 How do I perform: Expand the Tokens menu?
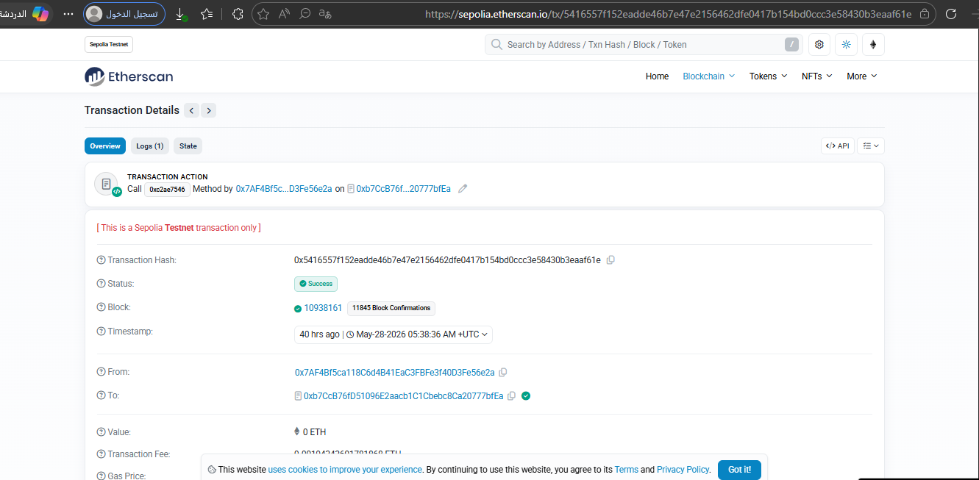tap(768, 76)
